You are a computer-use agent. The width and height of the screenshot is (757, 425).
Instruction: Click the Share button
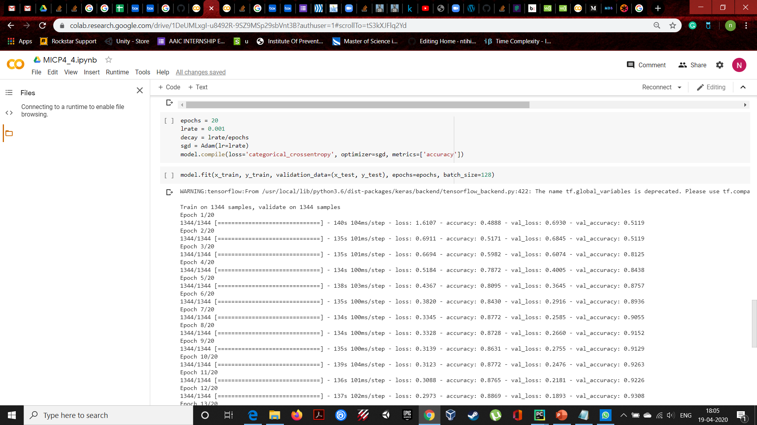pos(692,65)
